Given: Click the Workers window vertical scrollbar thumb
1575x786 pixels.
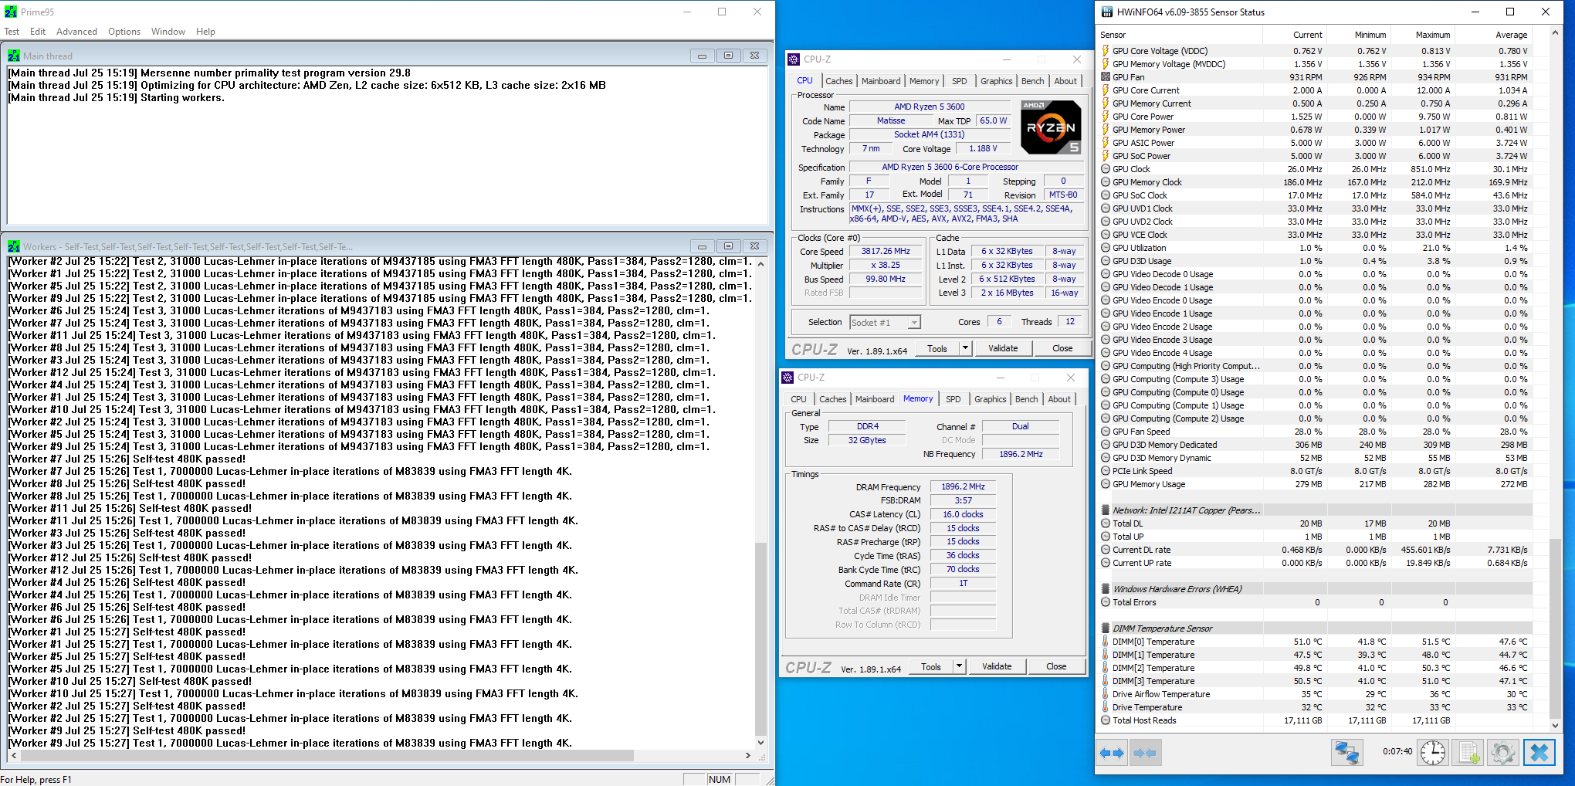Looking at the screenshot, I should click(760, 638).
